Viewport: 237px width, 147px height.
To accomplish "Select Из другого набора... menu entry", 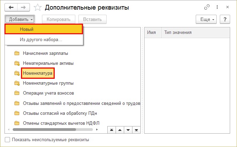I will (x=41, y=40).
